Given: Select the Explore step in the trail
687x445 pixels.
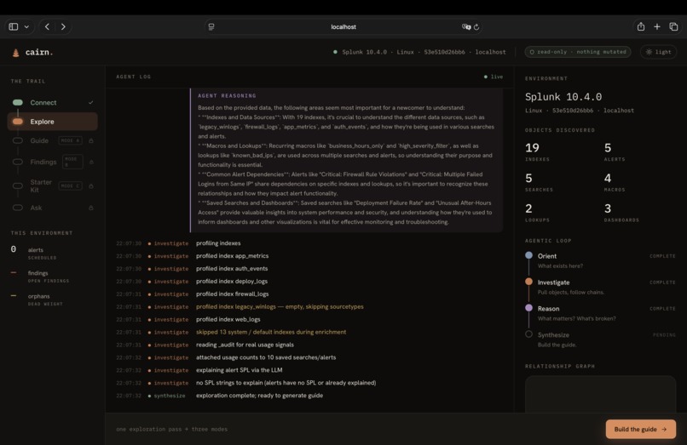Looking at the screenshot, I should (x=52, y=121).
